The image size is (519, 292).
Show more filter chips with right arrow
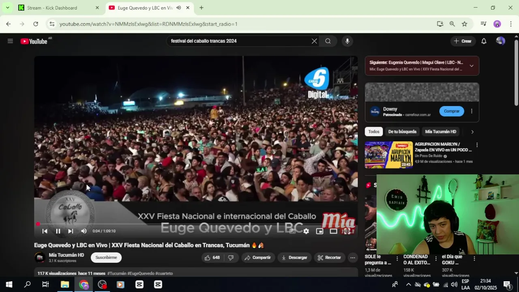click(472, 131)
